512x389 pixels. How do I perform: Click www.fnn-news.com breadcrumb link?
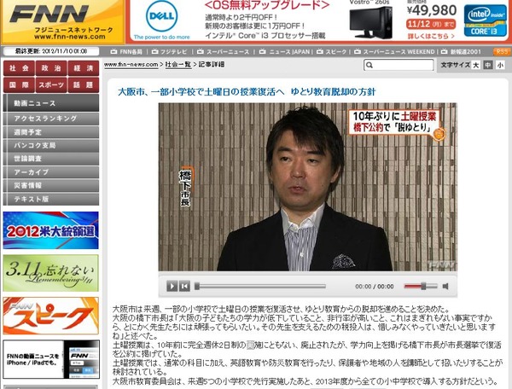131,65
